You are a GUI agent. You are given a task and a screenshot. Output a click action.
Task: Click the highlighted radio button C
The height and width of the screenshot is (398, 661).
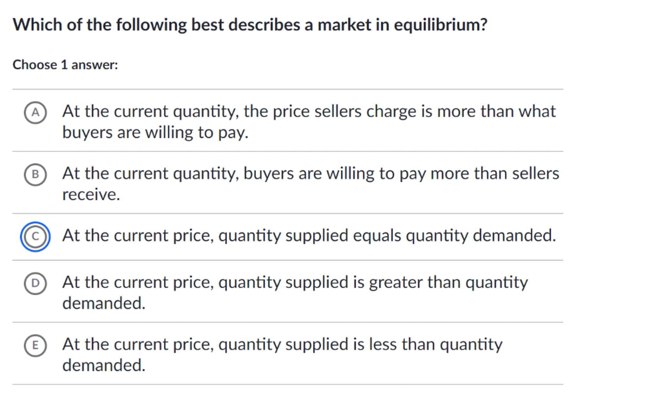point(35,236)
